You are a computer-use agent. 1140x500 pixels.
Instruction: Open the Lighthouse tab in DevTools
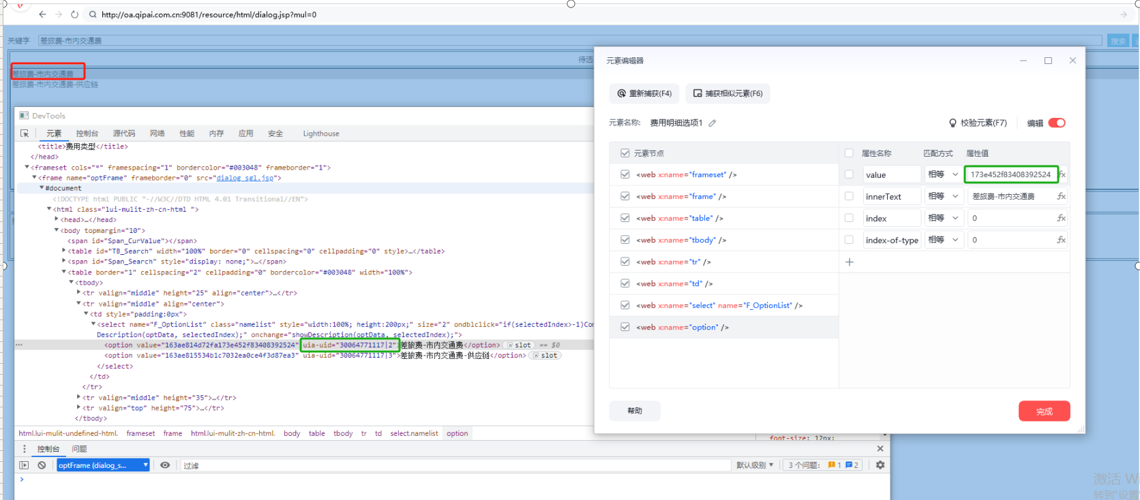tap(321, 134)
